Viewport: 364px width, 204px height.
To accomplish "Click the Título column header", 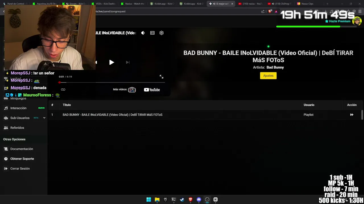I will click(x=67, y=105).
